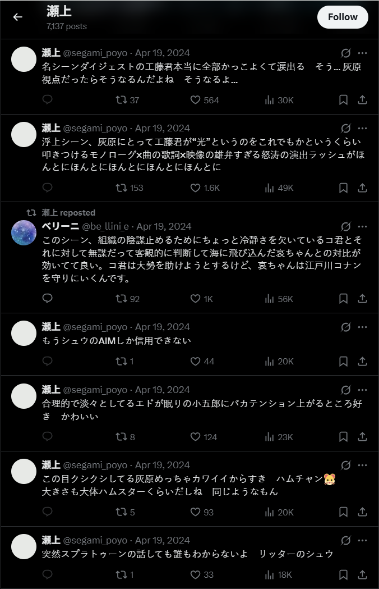Screen dimensions: 379x589
Task: Reply to the スプラトゥーン post
Action: pos(48,574)
